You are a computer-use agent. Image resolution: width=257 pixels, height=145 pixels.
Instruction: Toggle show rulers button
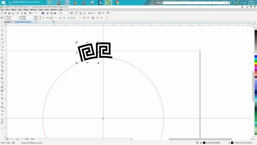(77, 13)
